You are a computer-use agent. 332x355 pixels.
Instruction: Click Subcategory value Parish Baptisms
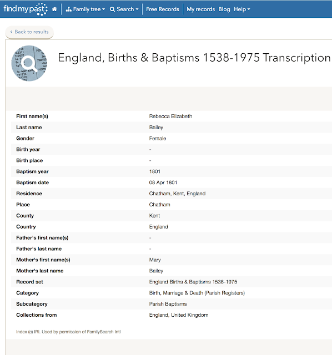point(168,304)
